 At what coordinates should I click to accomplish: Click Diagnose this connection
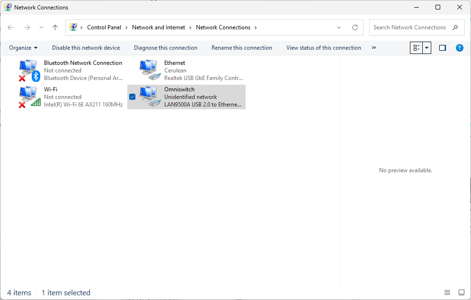[x=165, y=48]
